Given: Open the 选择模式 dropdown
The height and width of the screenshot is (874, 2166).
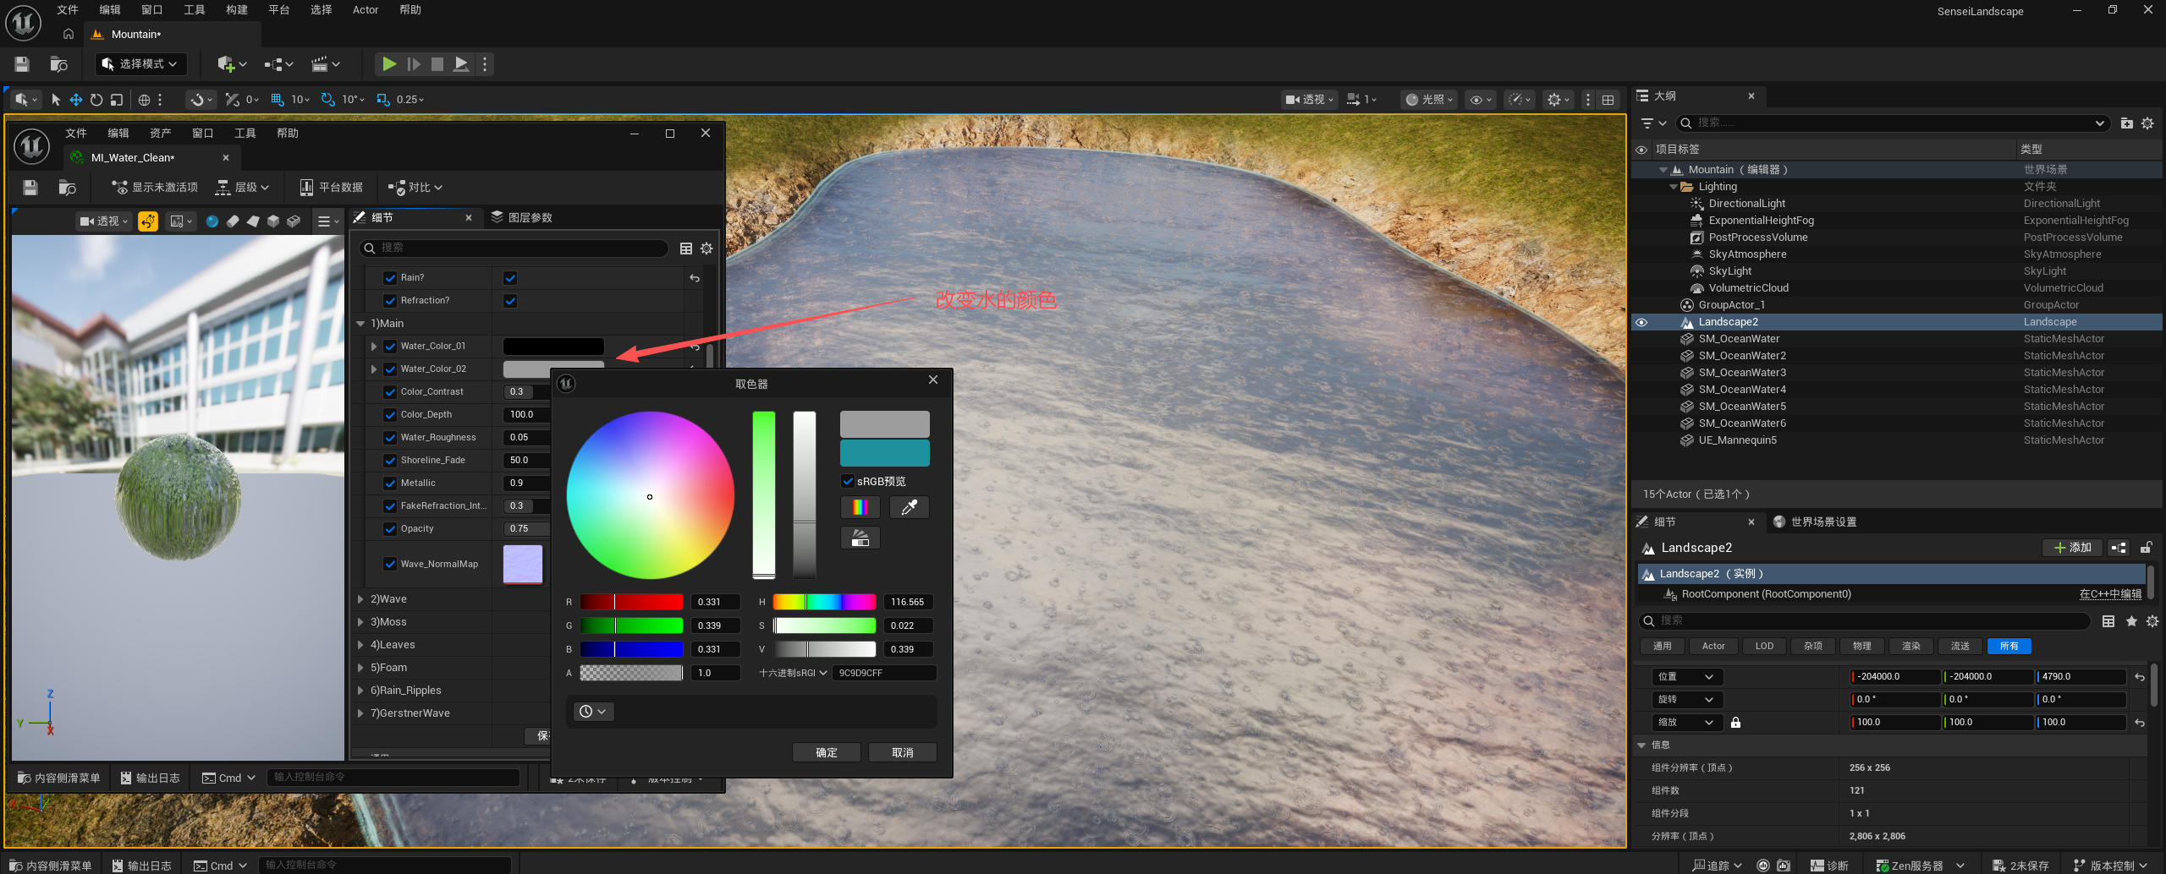Looking at the screenshot, I should point(140,64).
